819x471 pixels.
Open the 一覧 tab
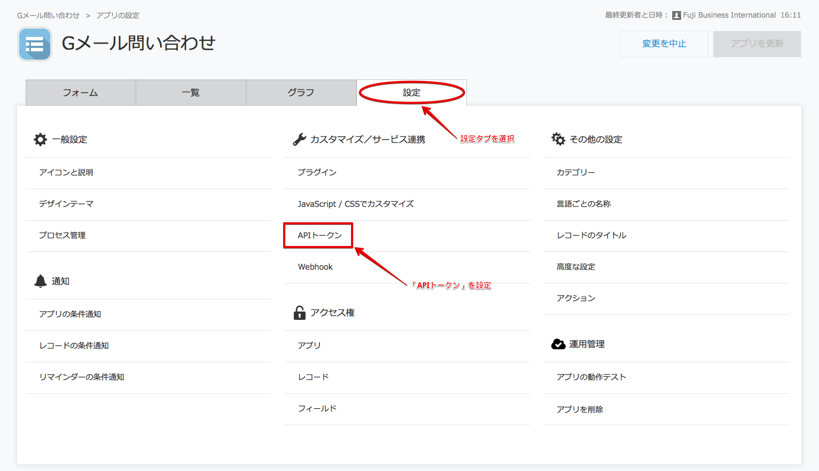point(191,93)
